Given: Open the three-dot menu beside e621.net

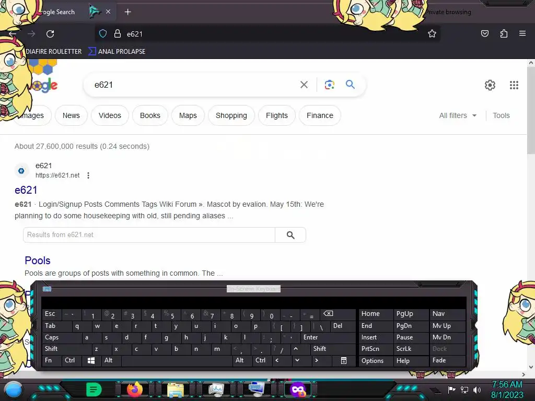Looking at the screenshot, I should (x=88, y=175).
